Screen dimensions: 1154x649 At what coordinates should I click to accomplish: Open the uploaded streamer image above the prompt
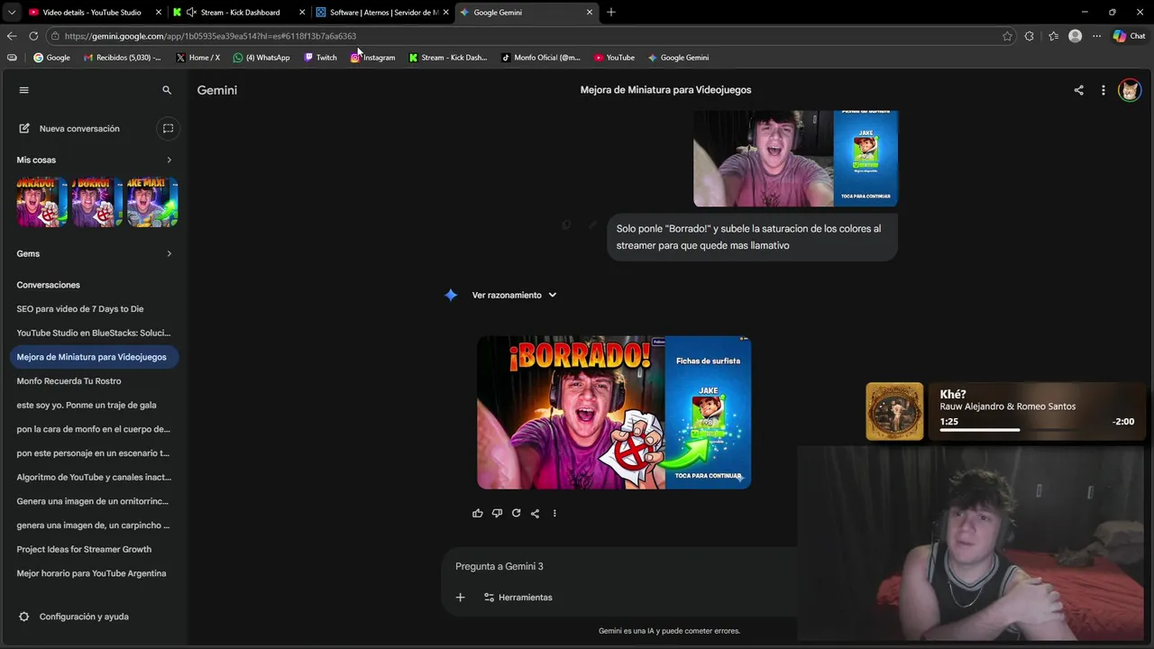point(795,159)
